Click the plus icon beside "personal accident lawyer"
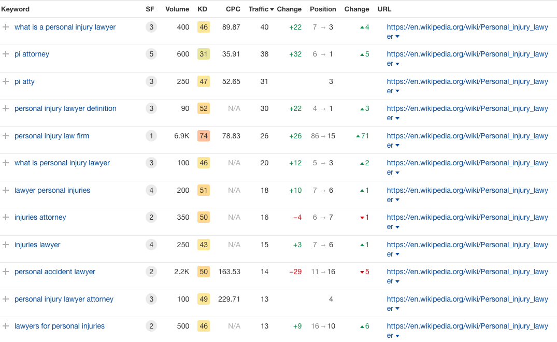Image resolution: width=557 pixels, height=342 pixels. (x=6, y=272)
